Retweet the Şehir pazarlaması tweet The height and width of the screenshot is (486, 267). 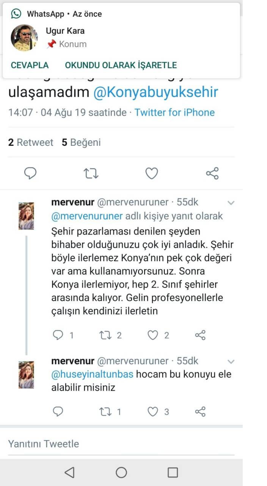pyautogui.click(x=104, y=335)
